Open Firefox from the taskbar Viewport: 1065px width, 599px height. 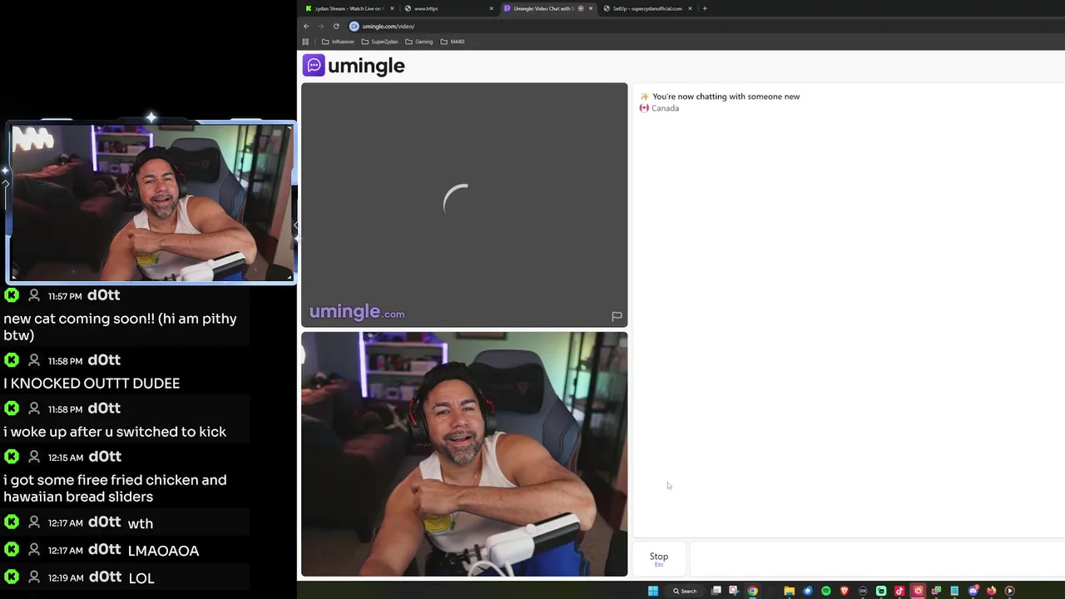991,591
